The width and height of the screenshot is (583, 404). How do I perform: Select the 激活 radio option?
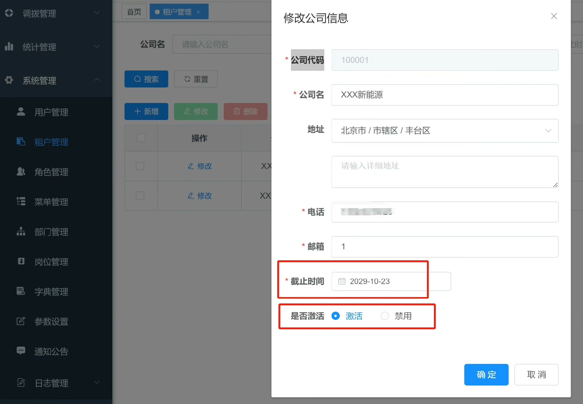pyautogui.click(x=336, y=316)
